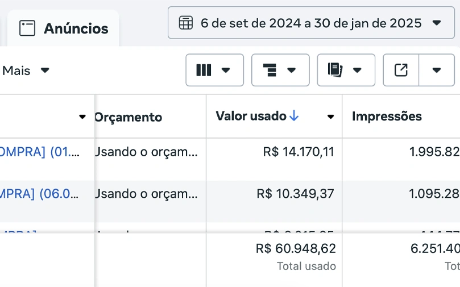Open the Mais dropdown menu
The image size is (460, 287).
tap(26, 70)
